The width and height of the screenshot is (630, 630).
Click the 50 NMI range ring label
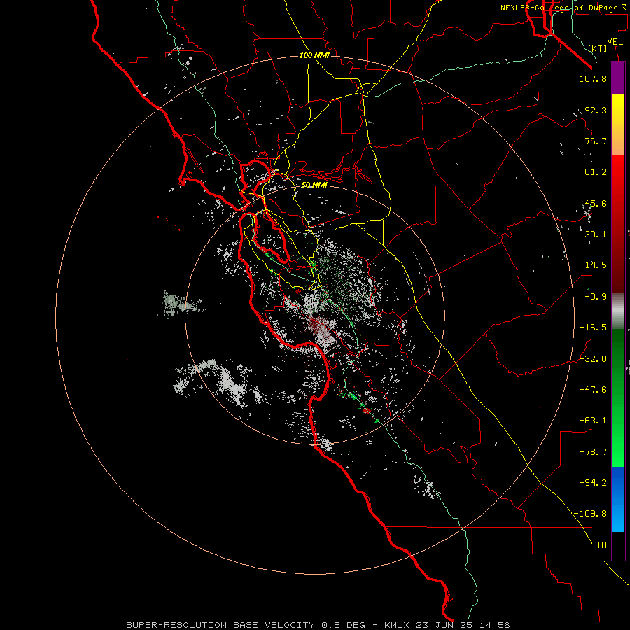tap(314, 185)
